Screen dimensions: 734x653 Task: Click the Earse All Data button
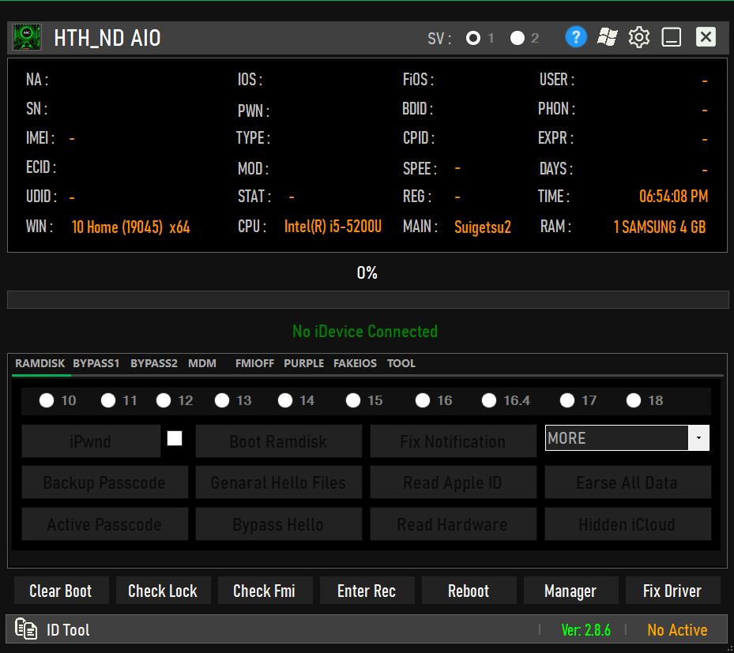(x=628, y=482)
